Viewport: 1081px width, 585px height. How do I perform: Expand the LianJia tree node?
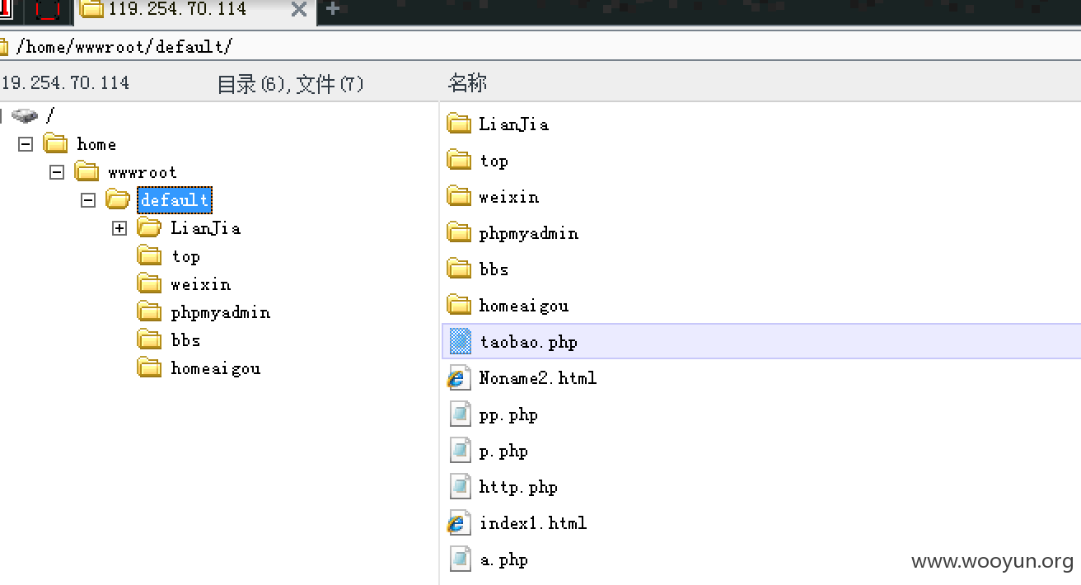pos(119,228)
